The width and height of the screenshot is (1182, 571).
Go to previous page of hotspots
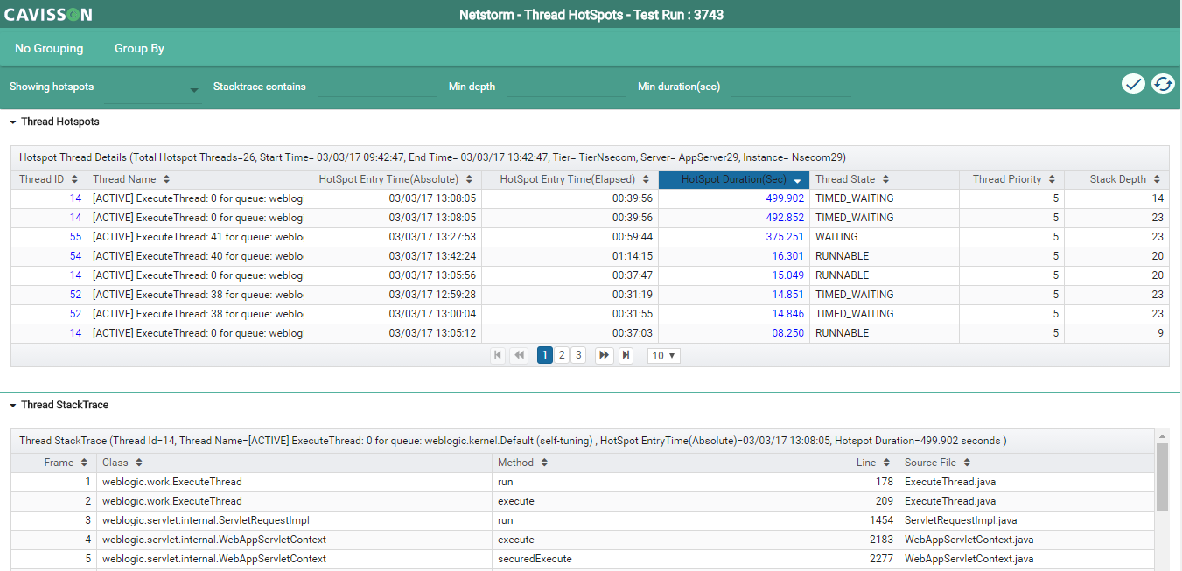click(520, 355)
